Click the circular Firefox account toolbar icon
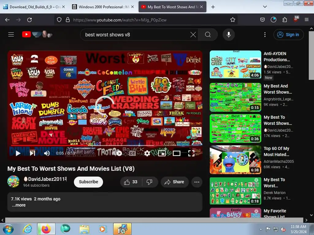 coord(274,20)
